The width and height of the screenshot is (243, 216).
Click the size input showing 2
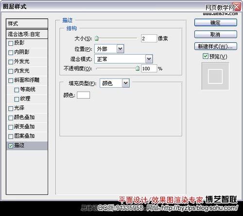click(x=149, y=39)
